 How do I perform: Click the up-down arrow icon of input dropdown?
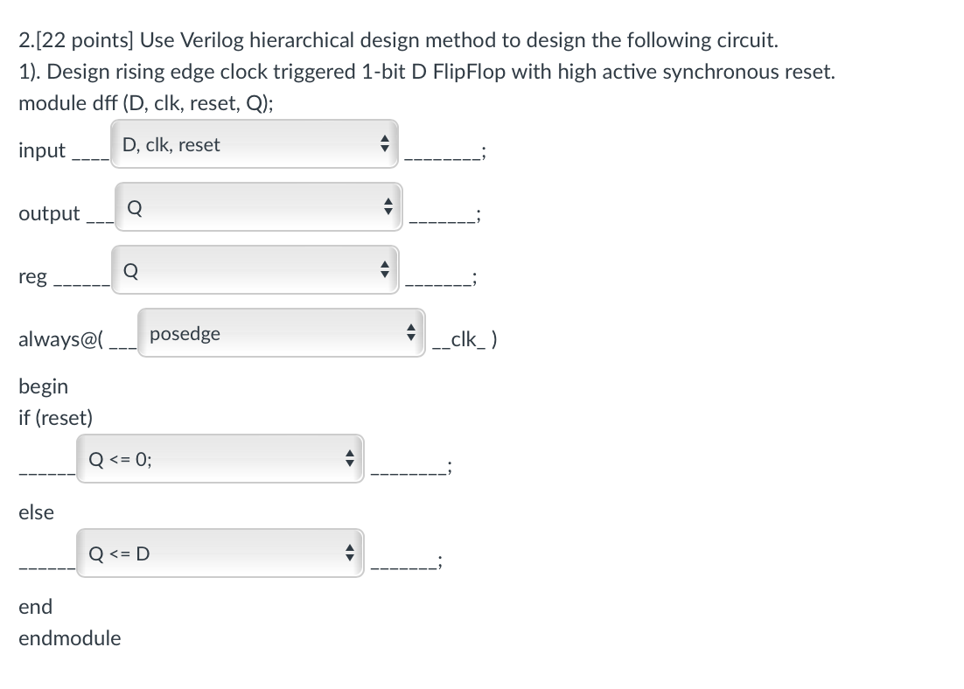coord(385,143)
